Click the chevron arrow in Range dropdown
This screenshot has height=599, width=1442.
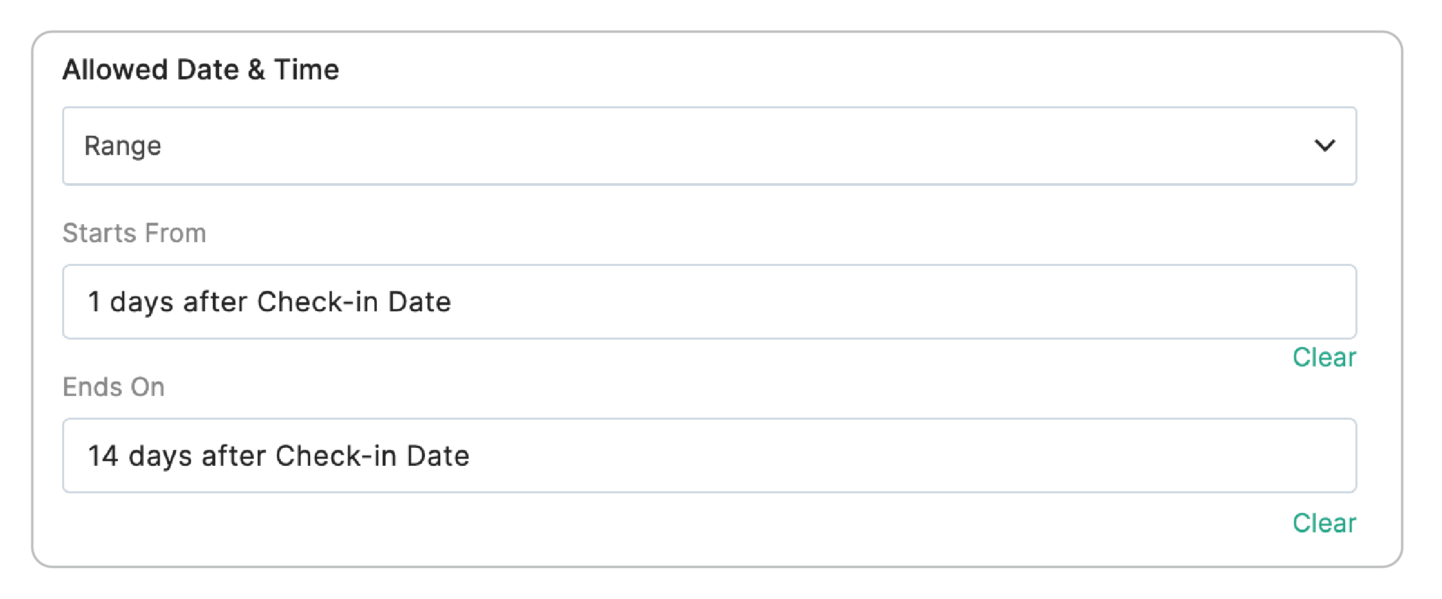pyautogui.click(x=1324, y=146)
